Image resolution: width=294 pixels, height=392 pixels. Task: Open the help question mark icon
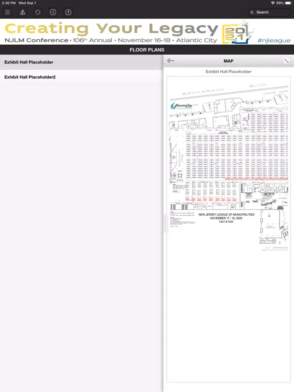pyautogui.click(x=68, y=12)
